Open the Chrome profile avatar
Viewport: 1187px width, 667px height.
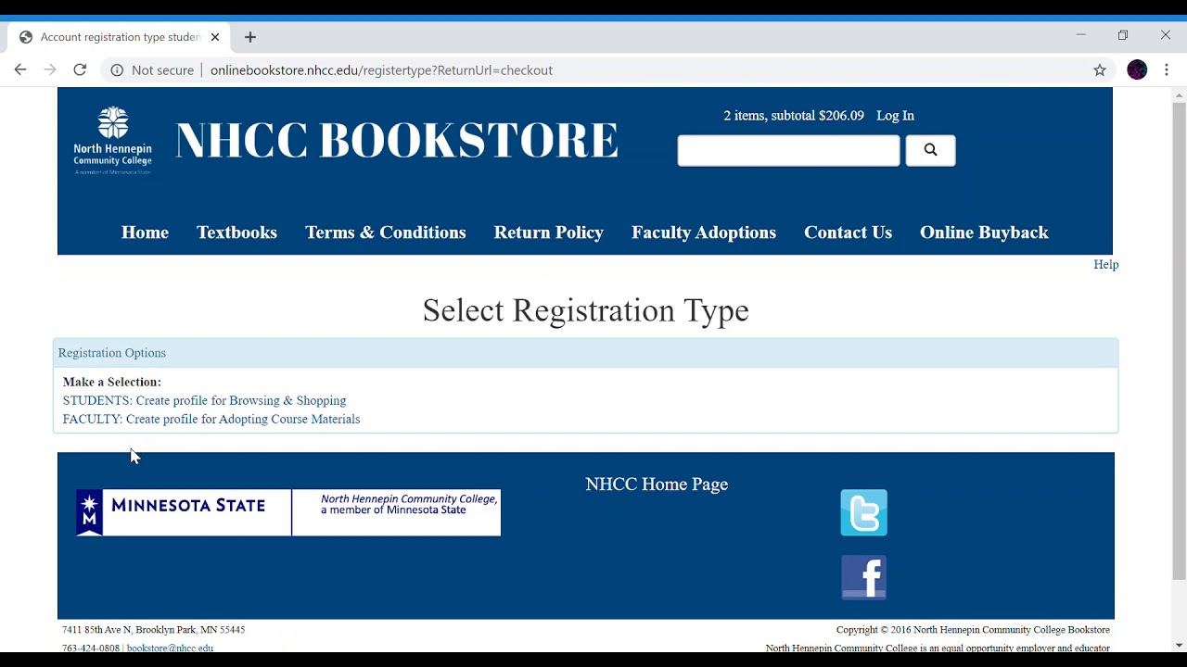pyautogui.click(x=1137, y=69)
